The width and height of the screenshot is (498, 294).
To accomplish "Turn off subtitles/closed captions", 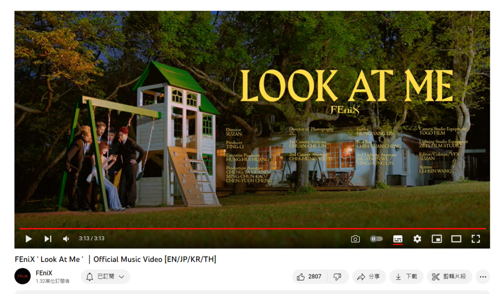I will 398,239.
